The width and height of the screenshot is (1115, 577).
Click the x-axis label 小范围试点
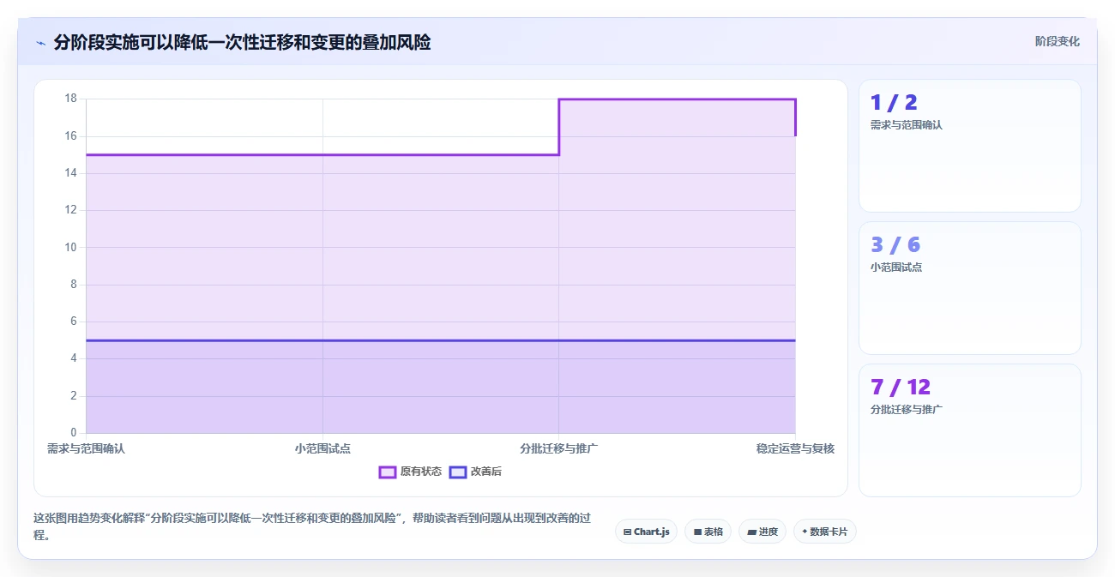tap(322, 448)
